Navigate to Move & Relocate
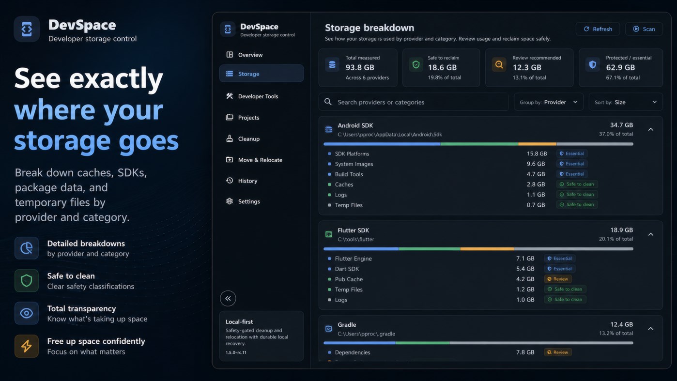 pos(262,160)
